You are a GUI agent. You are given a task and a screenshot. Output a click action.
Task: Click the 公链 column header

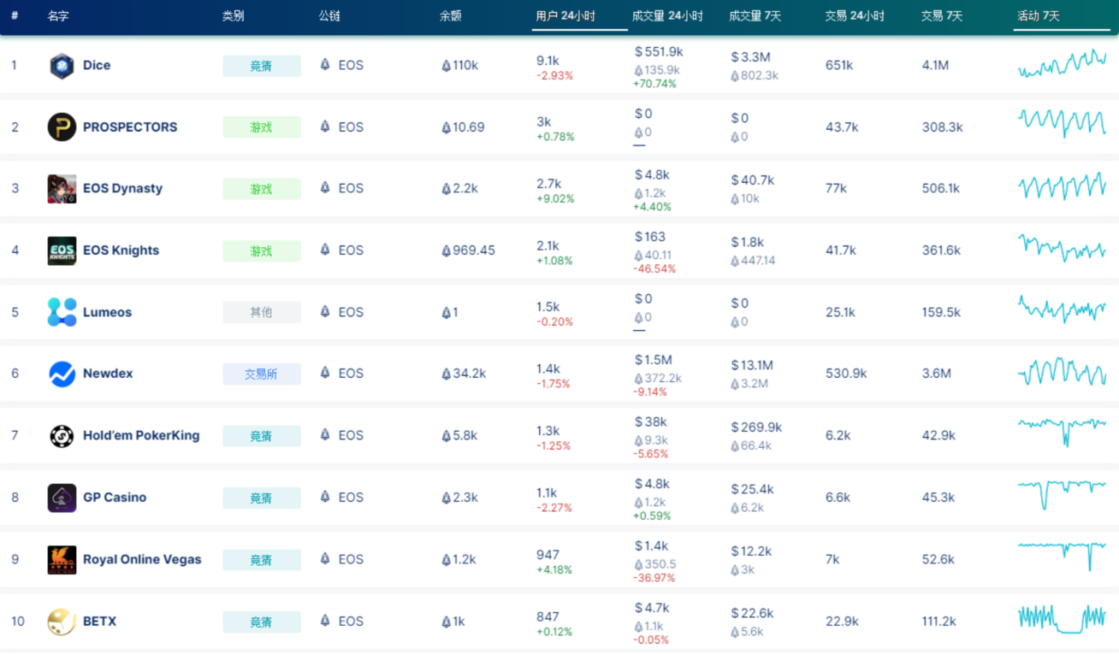329,16
